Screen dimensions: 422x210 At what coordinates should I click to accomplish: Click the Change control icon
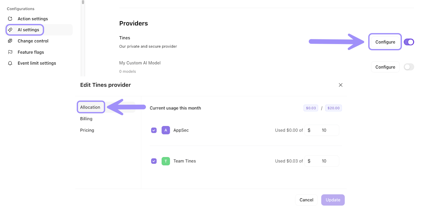coord(10,41)
